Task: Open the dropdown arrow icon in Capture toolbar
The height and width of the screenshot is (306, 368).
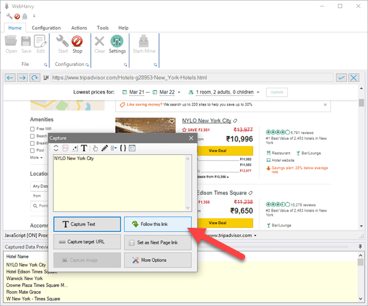Action: point(114,148)
